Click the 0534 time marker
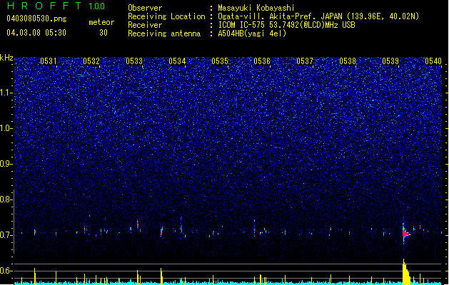Screen dimensions: 449x285 point(177,61)
